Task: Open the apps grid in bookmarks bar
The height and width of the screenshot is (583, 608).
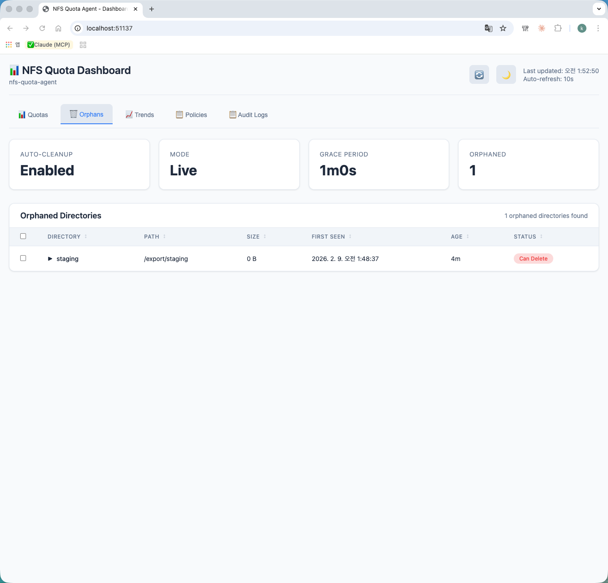Action: click(9, 45)
